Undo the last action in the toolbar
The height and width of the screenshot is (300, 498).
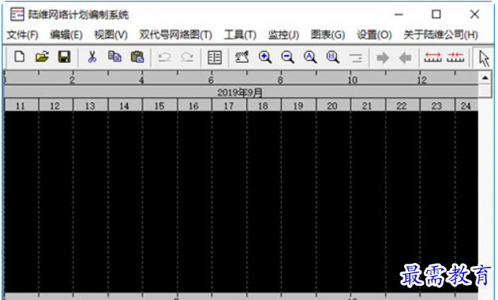(x=164, y=57)
